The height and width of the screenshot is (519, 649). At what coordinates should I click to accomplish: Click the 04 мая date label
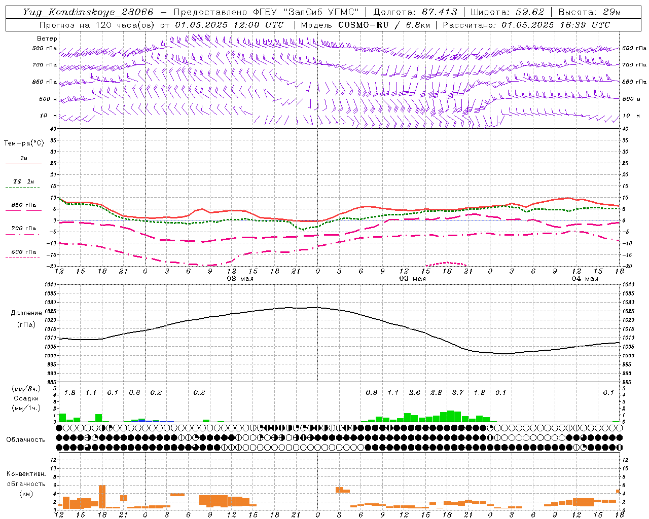pos(585,279)
